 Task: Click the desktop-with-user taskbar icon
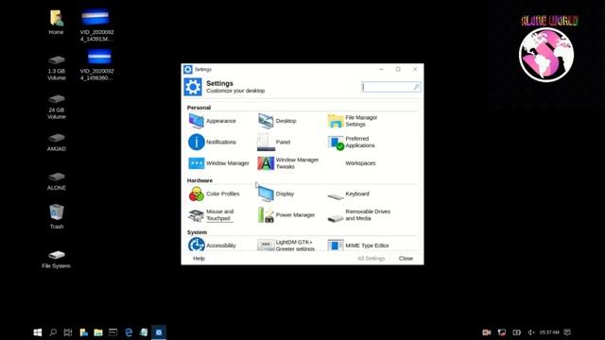click(83, 332)
